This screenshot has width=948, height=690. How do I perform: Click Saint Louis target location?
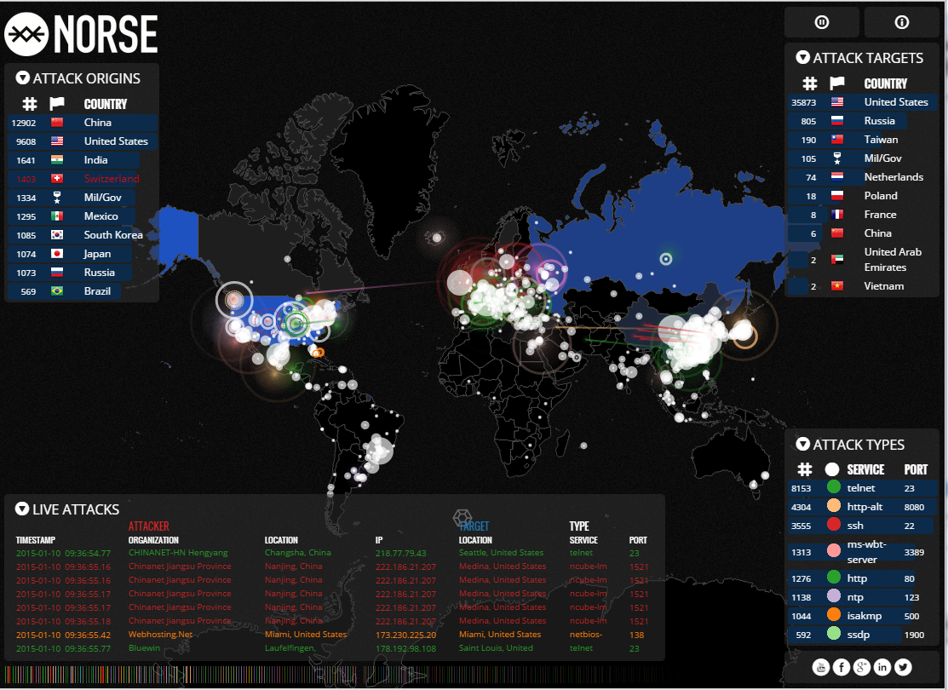tap(496, 647)
